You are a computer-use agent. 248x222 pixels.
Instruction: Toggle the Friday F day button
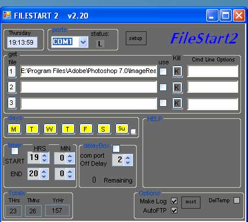click(x=86, y=129)
